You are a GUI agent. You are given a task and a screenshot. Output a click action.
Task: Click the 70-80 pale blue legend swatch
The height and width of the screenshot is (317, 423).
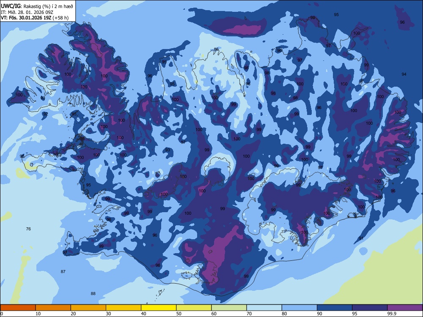[264, 308]
